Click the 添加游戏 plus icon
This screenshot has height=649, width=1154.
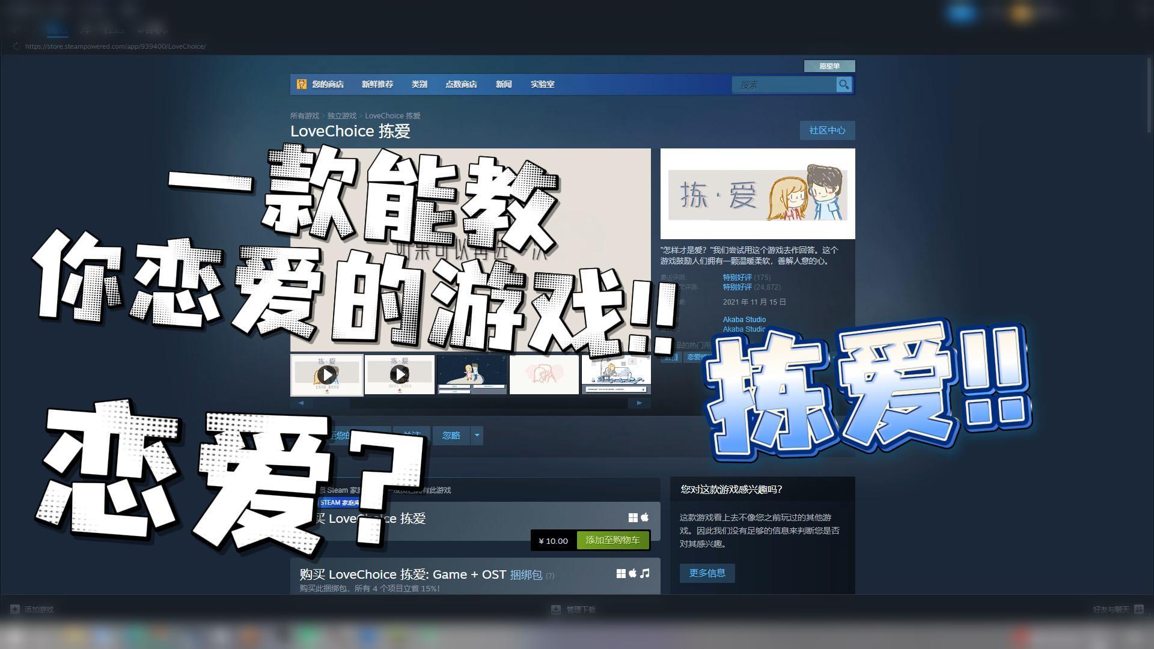(x=15, y=609)
